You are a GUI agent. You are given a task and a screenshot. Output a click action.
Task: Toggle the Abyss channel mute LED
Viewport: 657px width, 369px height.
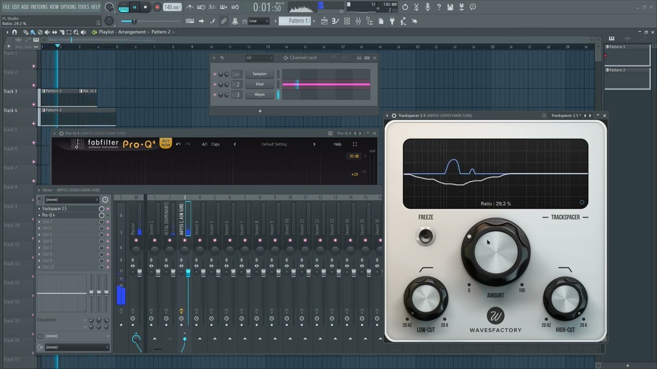(215, 95)
